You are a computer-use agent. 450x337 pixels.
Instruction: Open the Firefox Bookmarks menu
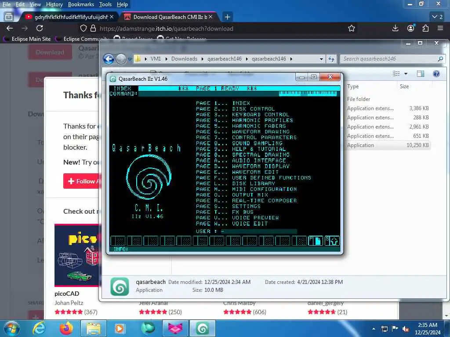point(81,4)
